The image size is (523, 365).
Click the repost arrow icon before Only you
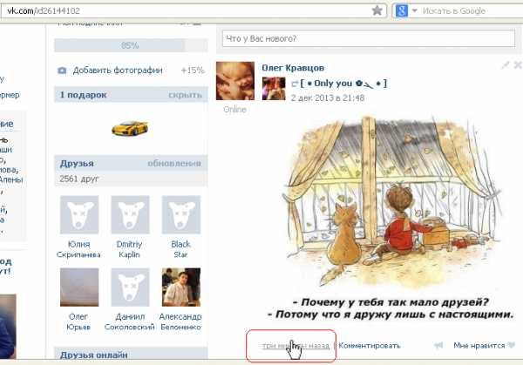click(295, 84)
